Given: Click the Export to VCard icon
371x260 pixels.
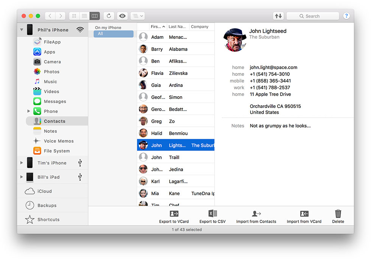Looking at the screenshot, I should pyautogui.click(x=174, y=214).
